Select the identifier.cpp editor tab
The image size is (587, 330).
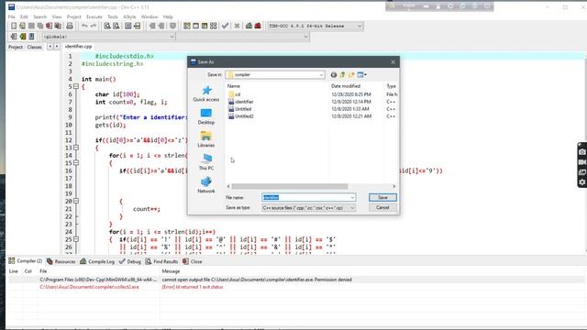coord(78,47)
